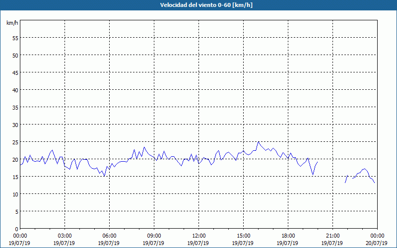Select the 25 value on the y-axis
The height and width of the screenshot is (248, 397).
click(15, 142)
